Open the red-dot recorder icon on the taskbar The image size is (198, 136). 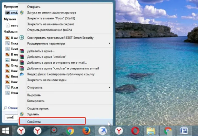click(54, 131)
